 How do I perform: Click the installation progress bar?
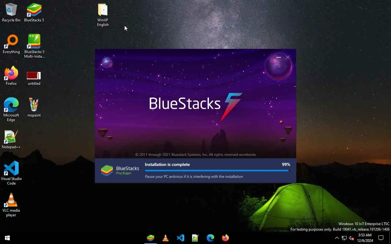(217, 170)
